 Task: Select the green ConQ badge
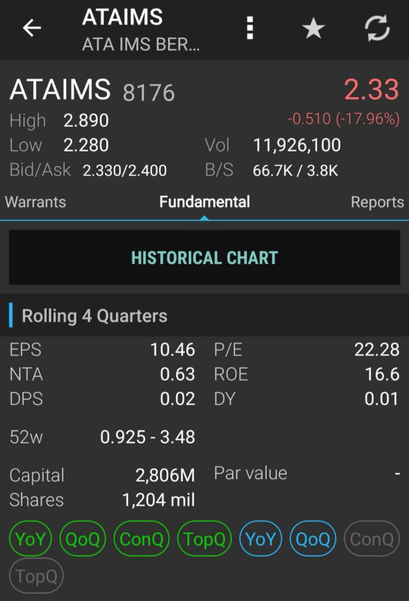[x=142, y=539]
